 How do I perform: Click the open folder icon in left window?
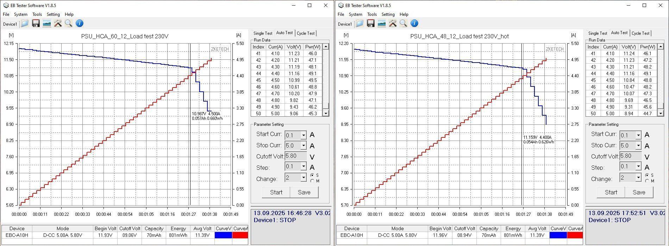click(25, 24)
